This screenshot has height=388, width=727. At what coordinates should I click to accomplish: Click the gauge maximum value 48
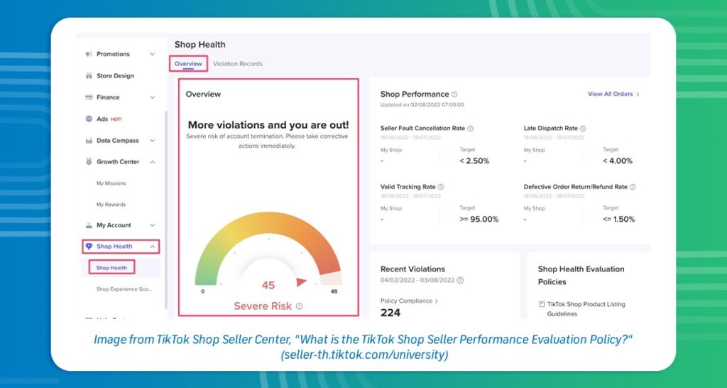pyautogui.click(x=334, y=291)
